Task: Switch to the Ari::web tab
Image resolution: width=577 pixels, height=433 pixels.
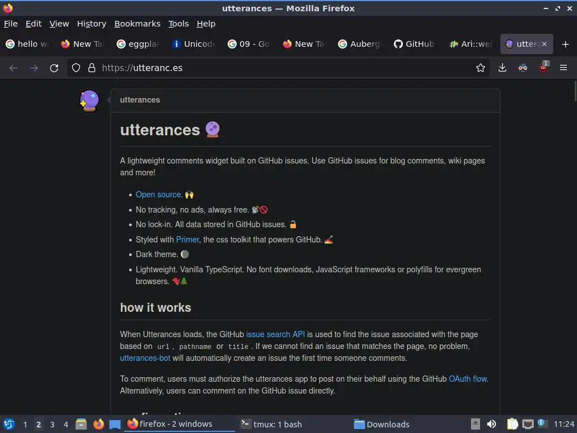Action: (x=471, y=44)
